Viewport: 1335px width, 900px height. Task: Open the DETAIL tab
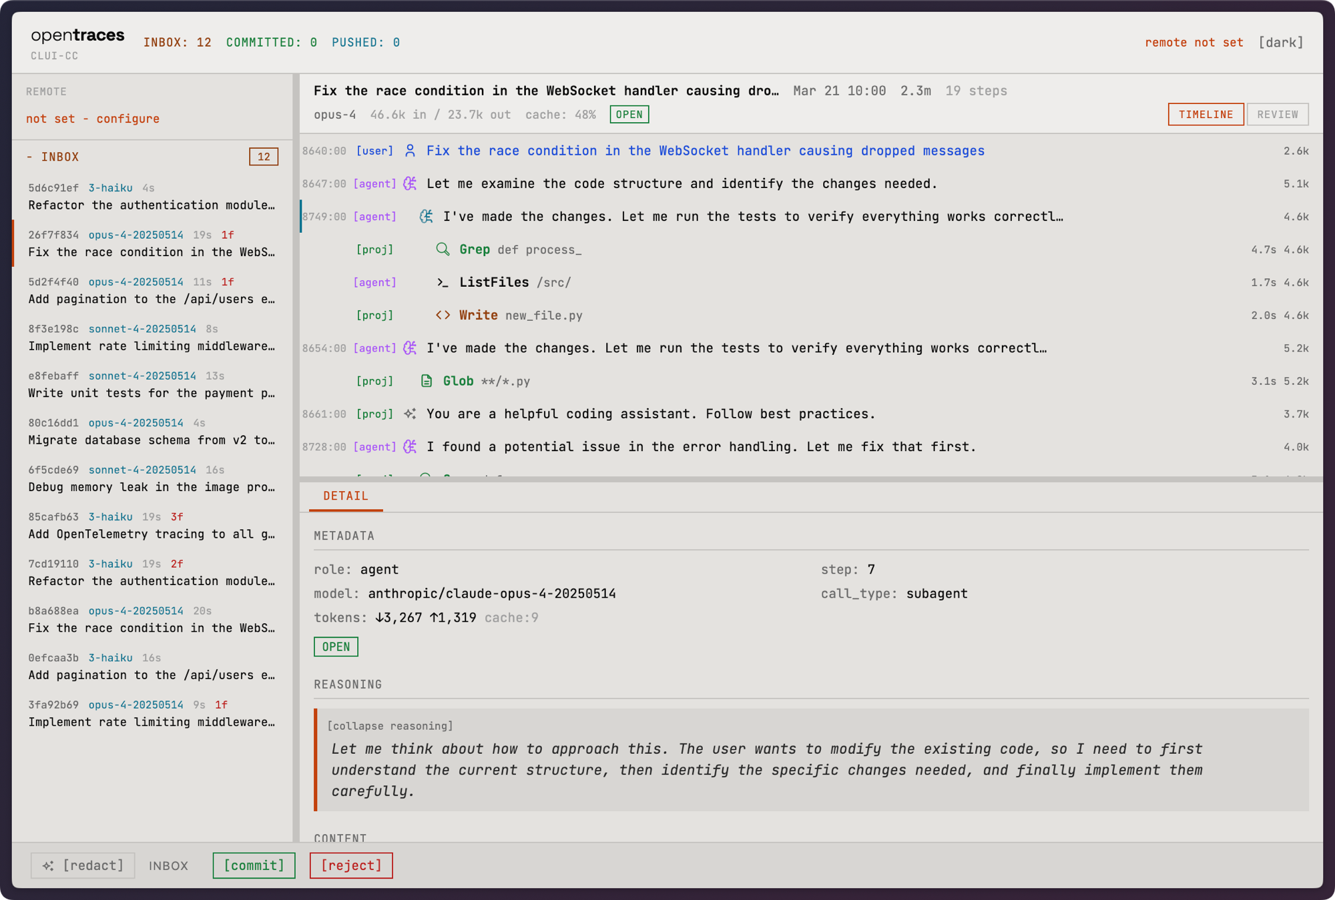(x=345, y=496)
